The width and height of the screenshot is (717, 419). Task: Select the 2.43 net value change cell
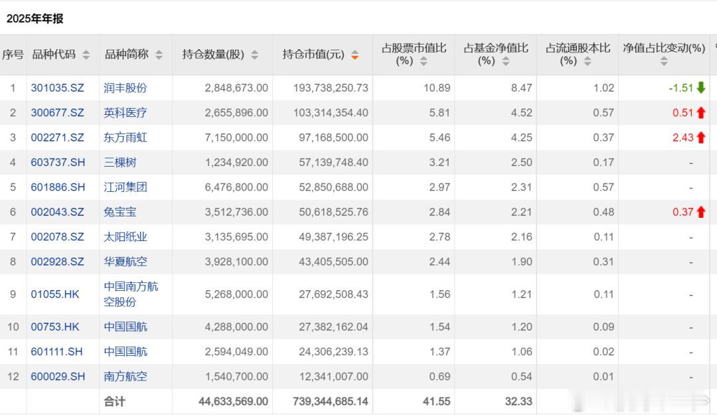[682, 137]
